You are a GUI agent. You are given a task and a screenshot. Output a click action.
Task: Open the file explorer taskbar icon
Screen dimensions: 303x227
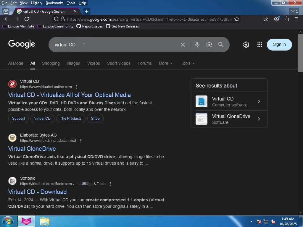45,221
